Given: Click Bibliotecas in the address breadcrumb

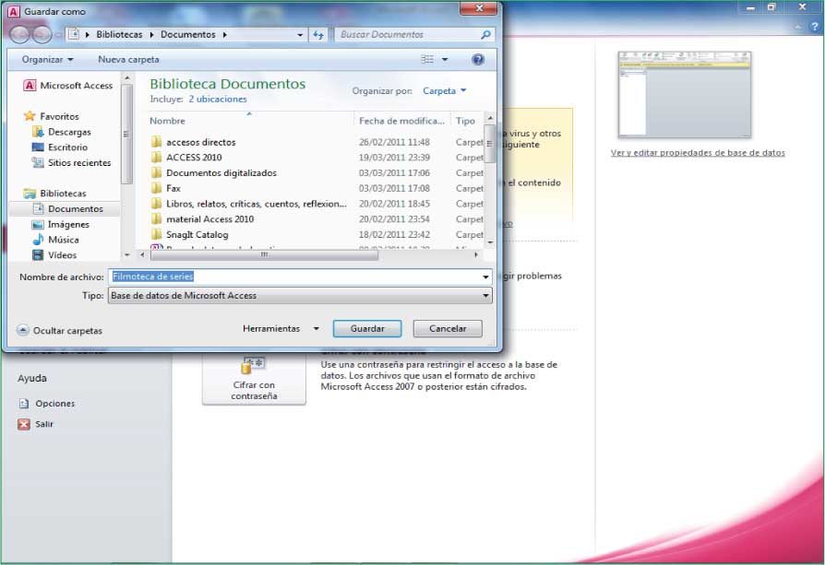Looking at the screenshot, I should coord(119,35).
